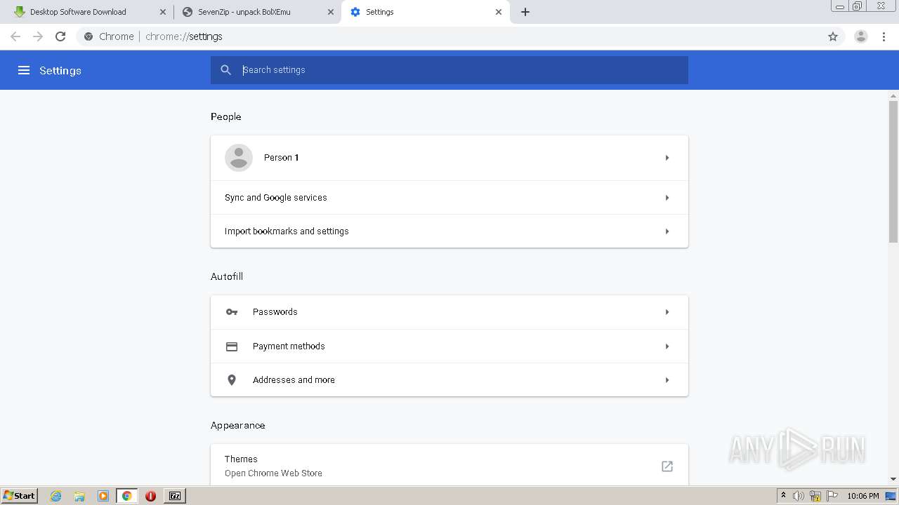Open Chrome three-dot menu

[884, 36]
